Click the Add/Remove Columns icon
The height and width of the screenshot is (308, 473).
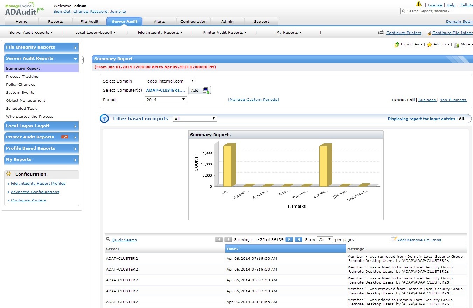click(394, 239)
